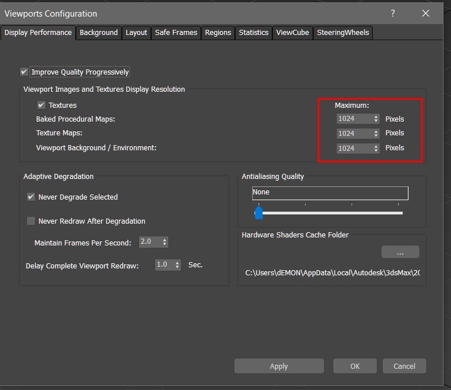The width and height of the screenshot is (451, 390).
Task: Open the Layout tab
Action: tap(136, 33)
